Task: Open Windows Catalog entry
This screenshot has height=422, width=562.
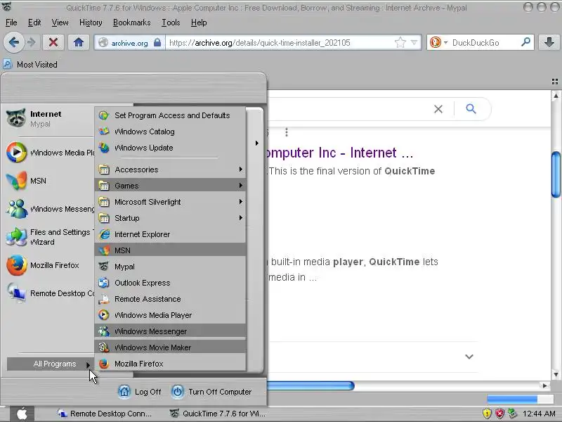Action: [171, 132]
